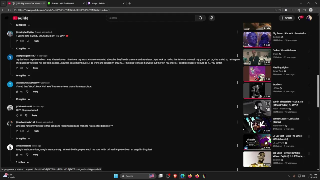Reply to @sergioingelmo1171 comment
This screenshot has height=180, width=320.
[x=36, y=68]
